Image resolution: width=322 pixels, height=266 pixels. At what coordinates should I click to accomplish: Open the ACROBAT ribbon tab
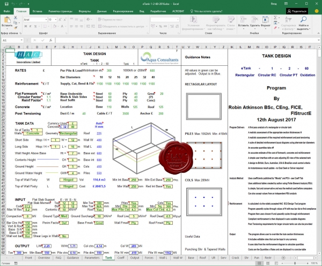pos(178,11)
